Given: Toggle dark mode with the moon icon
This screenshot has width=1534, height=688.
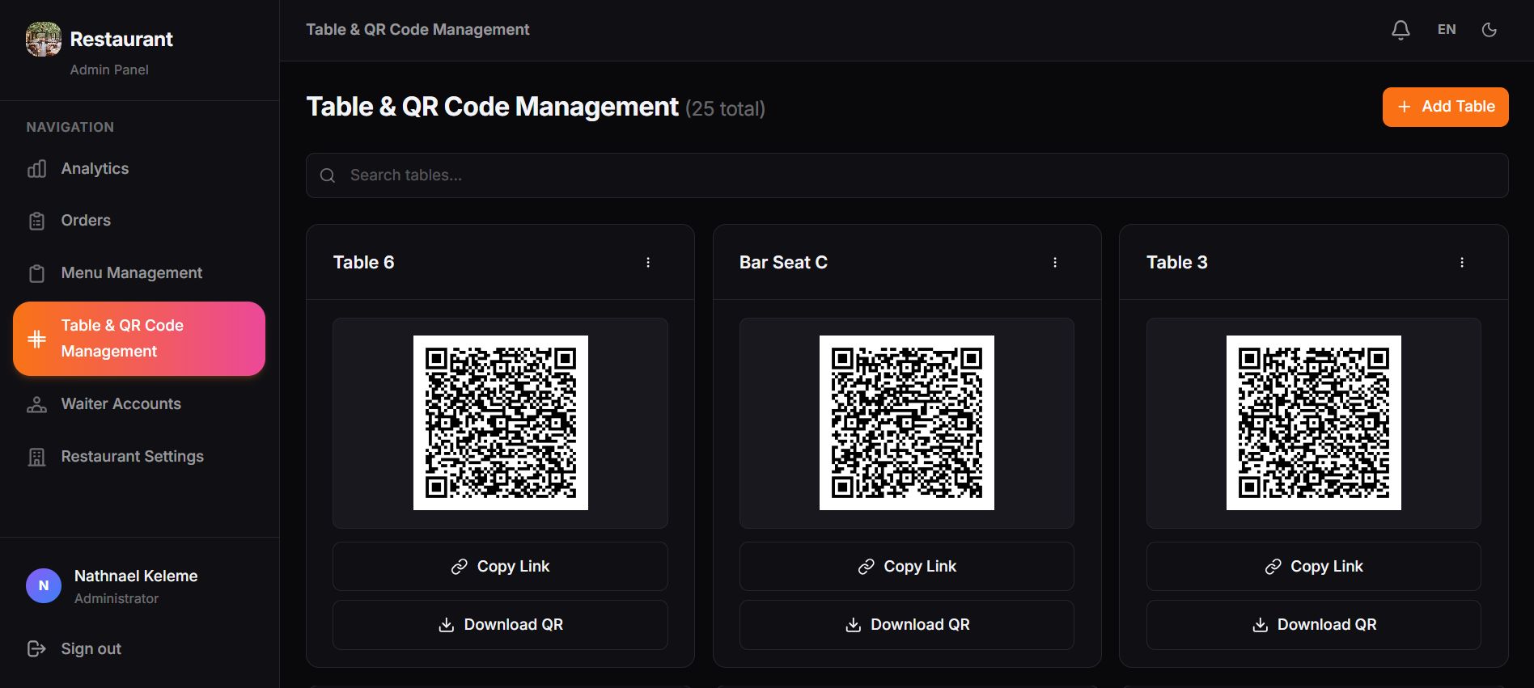Looking at the screenshot, I should tap(1490, 30).
